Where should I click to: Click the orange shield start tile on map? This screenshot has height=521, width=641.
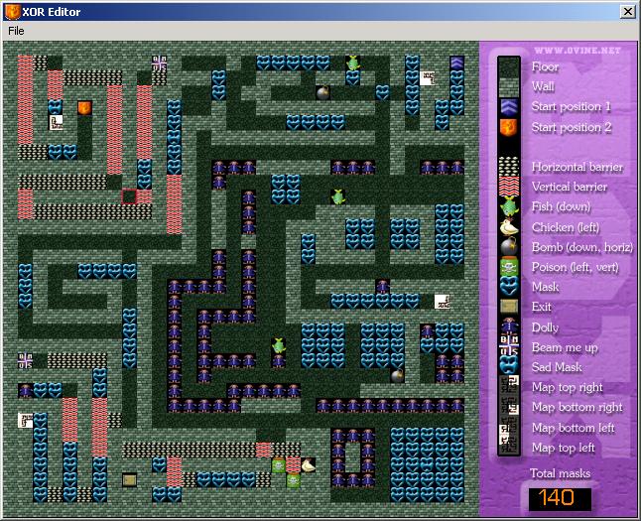click(x=84, y=108)
